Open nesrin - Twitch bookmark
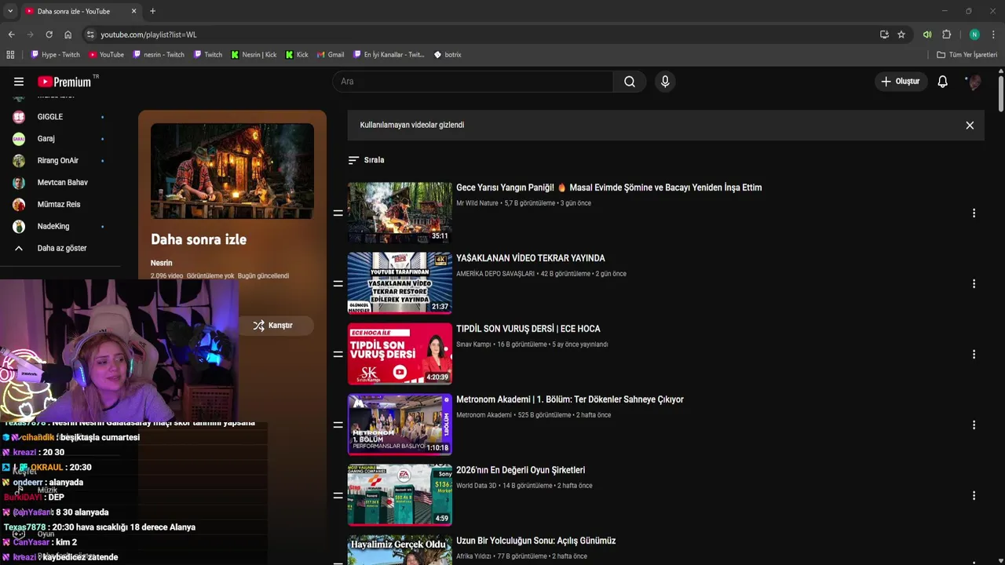 pyautogui.click(x=159, y=55)
